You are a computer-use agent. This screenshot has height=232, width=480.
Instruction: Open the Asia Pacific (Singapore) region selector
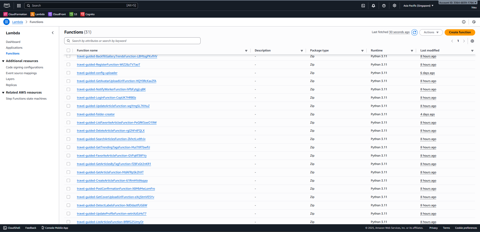(x=417, y=5)
